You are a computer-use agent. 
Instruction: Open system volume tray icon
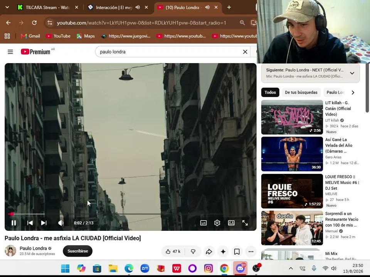click(334, 268)
